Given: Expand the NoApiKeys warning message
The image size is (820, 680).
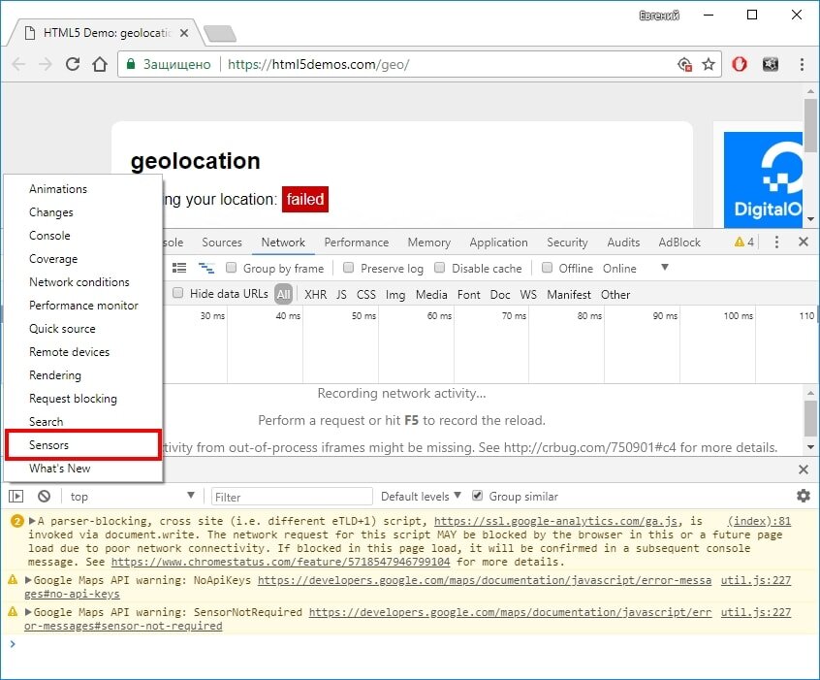Looking at the screenshot, I should coord(28,580).
